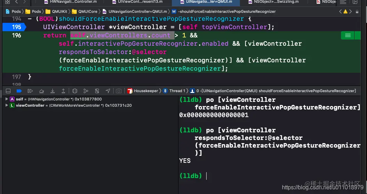Click the yellow warning issue icon
367x194 pixels.
pos(345,11)
